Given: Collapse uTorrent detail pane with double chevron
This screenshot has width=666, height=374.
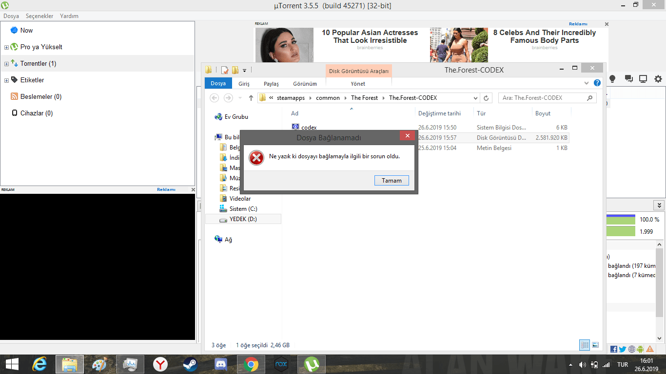Looking at the screenshot, I should [x=659, y=206].
